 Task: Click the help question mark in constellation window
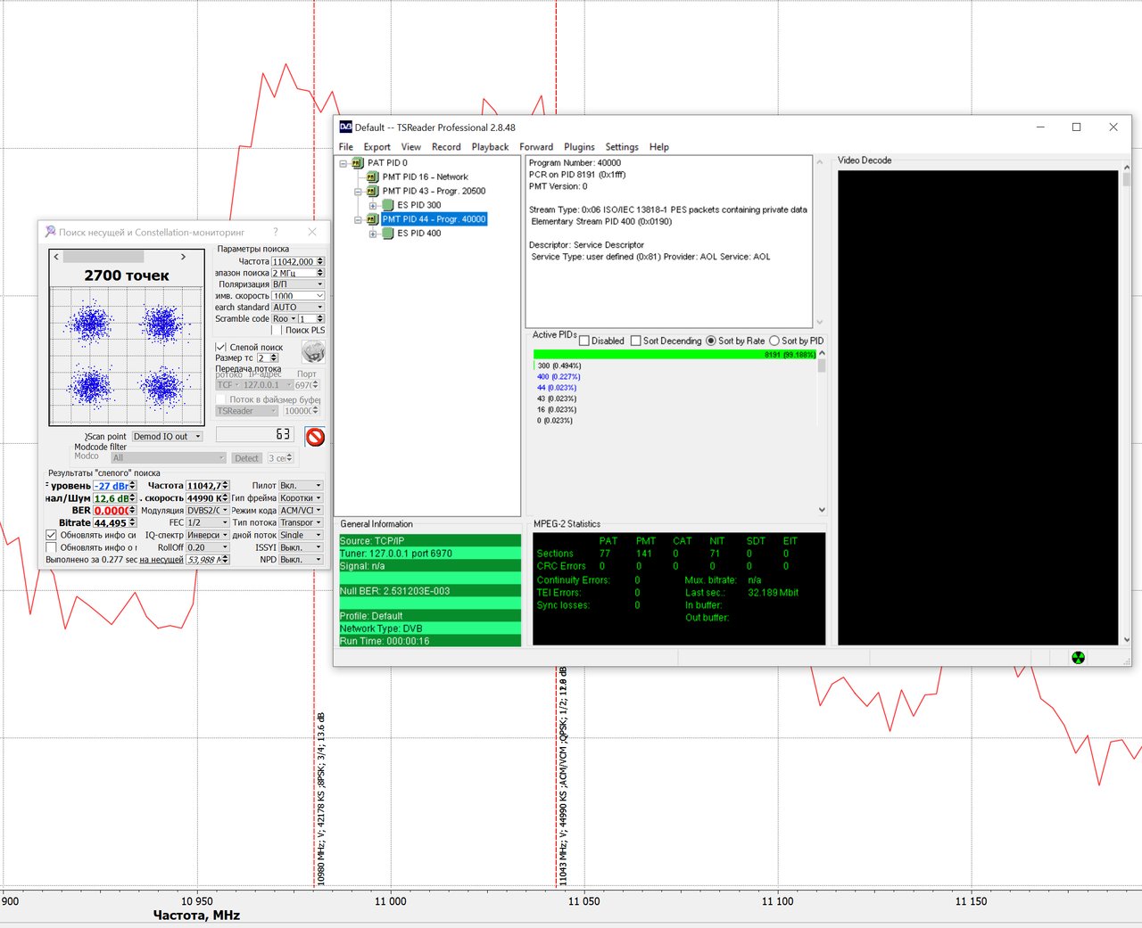[276, 232]
